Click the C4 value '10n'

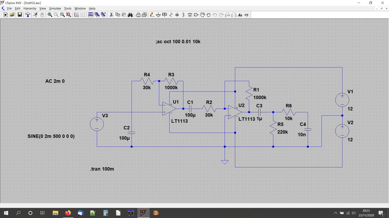click(302, 135)
